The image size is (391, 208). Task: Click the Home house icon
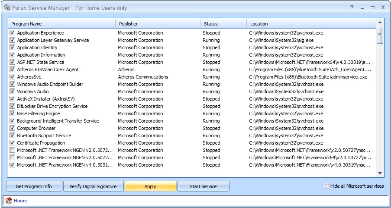9,201
